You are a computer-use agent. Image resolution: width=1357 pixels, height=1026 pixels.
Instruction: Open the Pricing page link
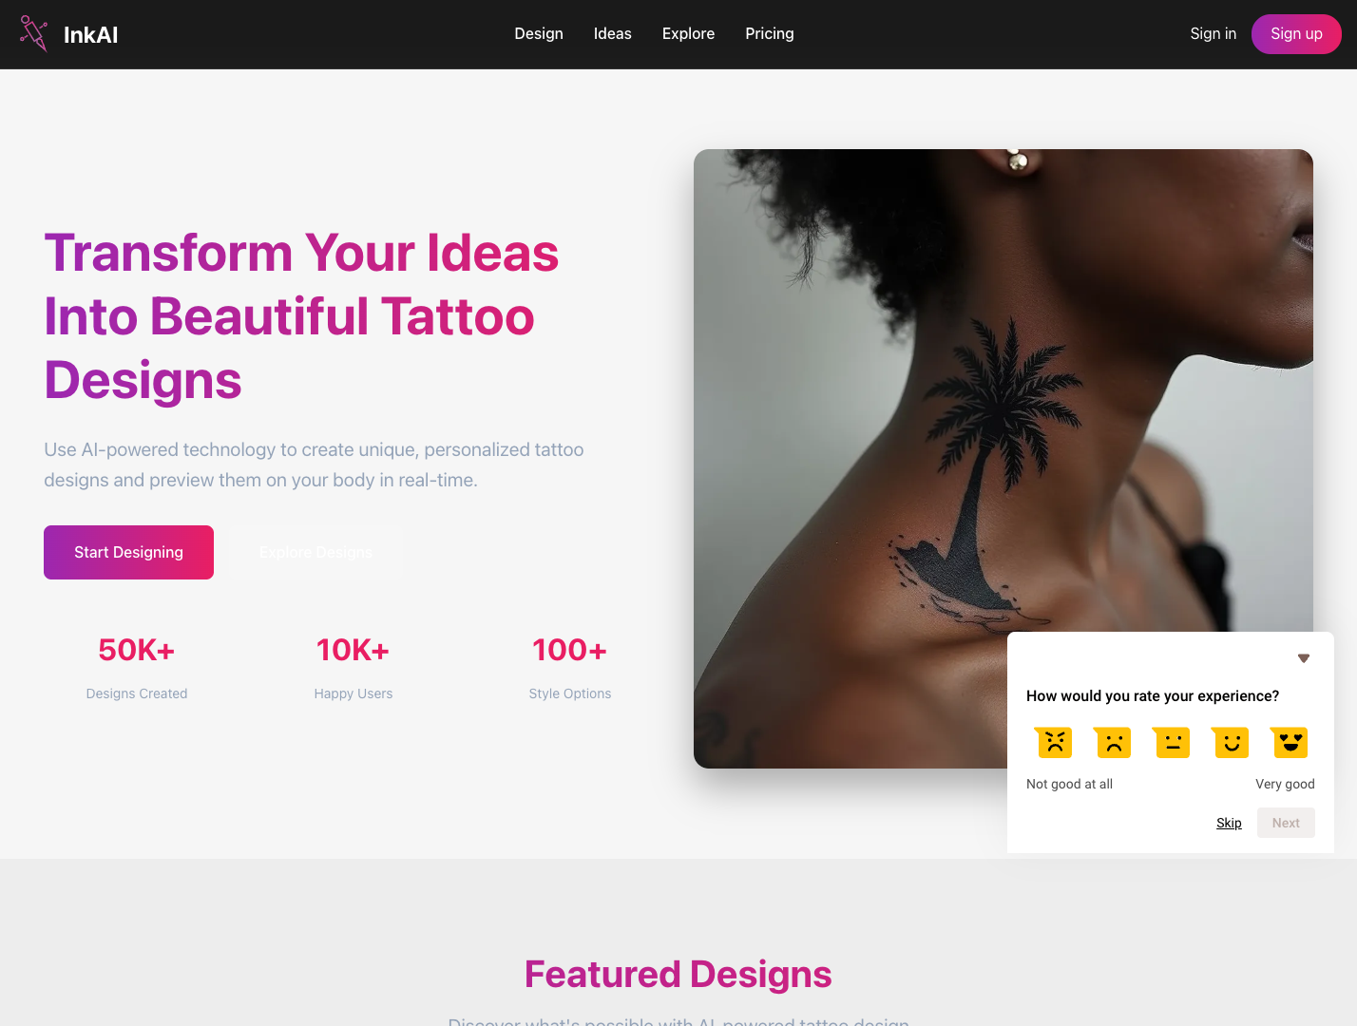pyautogui.click(x=770, y=34)
